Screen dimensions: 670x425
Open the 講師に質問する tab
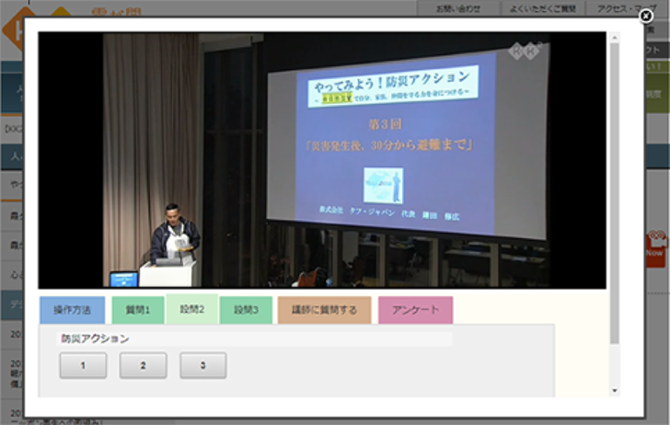(x=324, y=310)
